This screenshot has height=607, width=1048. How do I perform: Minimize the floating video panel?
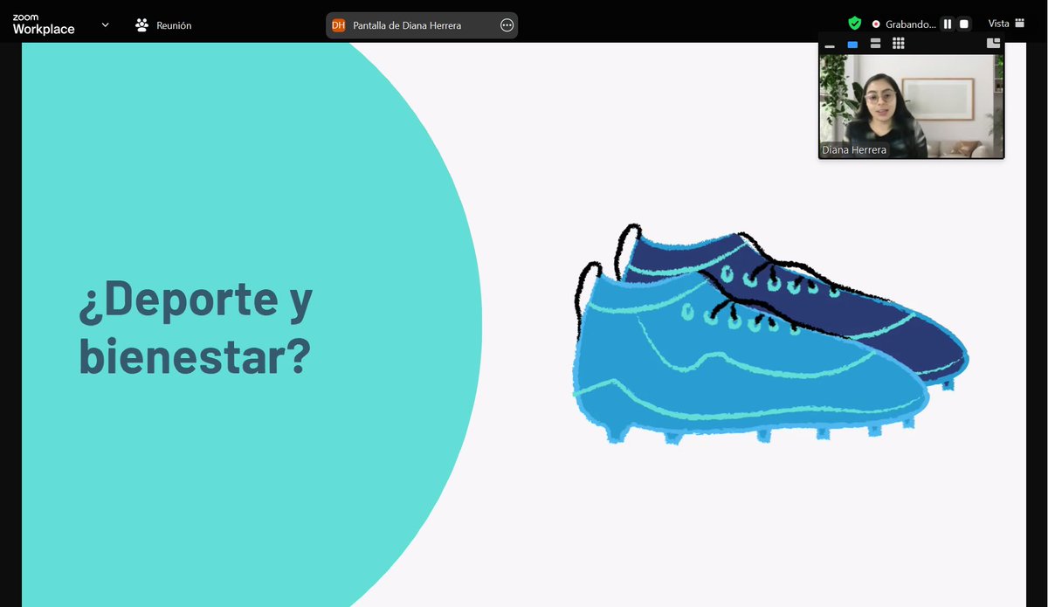click(x=830, y=45)
